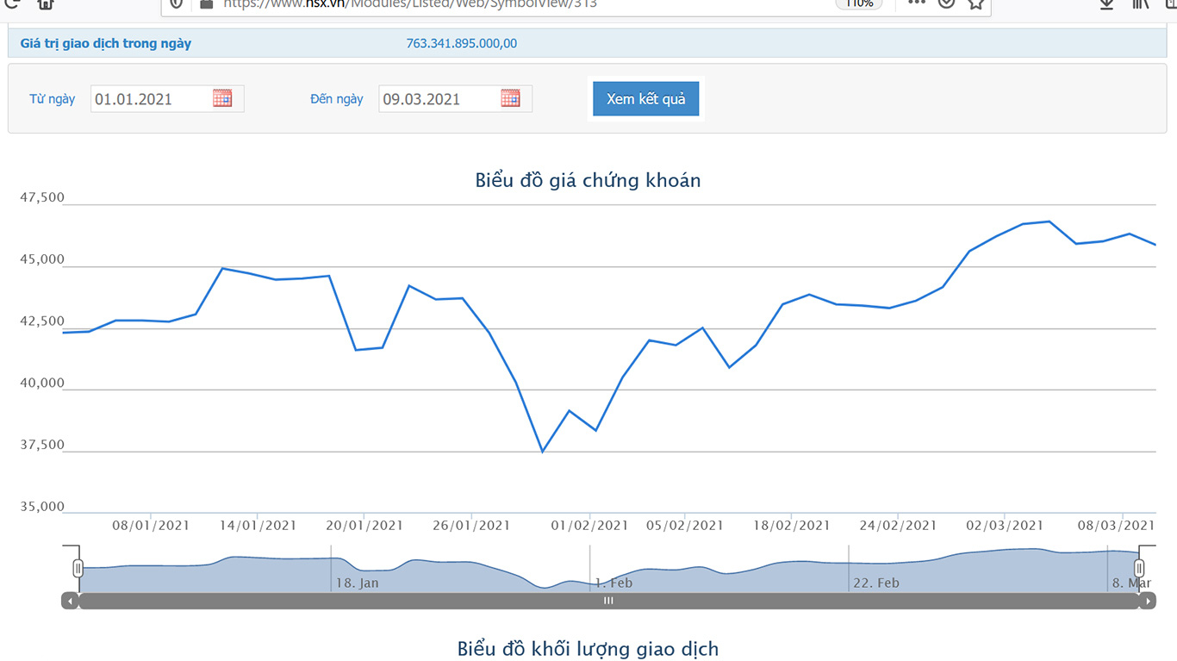Open the Downloads arrow icon
1177x661 pixels.
pos(1107,3)
